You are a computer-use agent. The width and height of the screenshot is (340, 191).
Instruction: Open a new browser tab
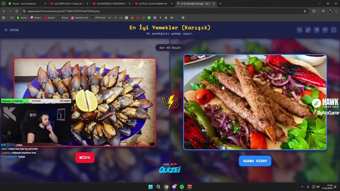(220, 4)
